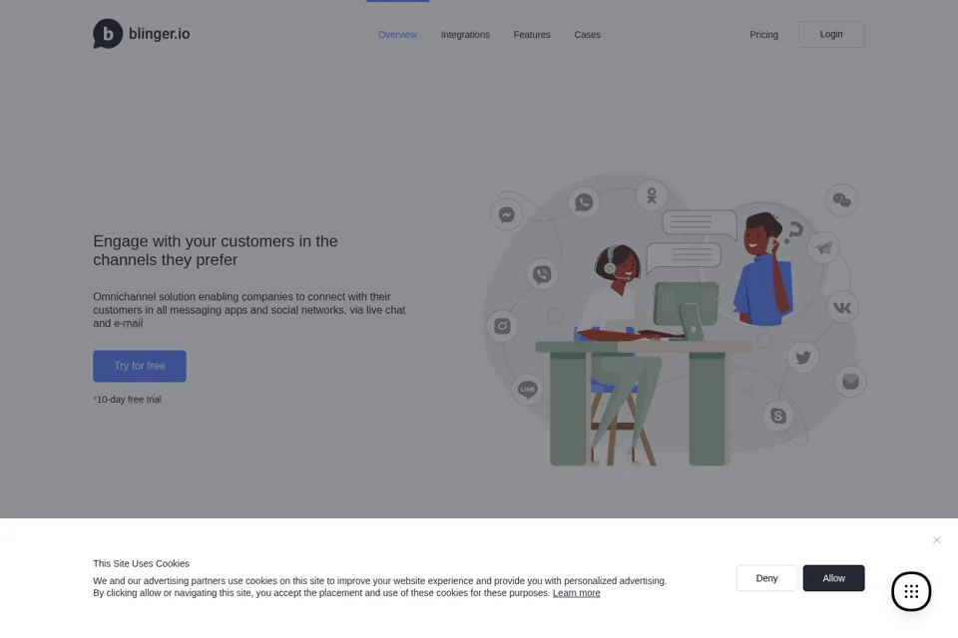
Task: Click the Instagram channel icon
Action: 502,326
